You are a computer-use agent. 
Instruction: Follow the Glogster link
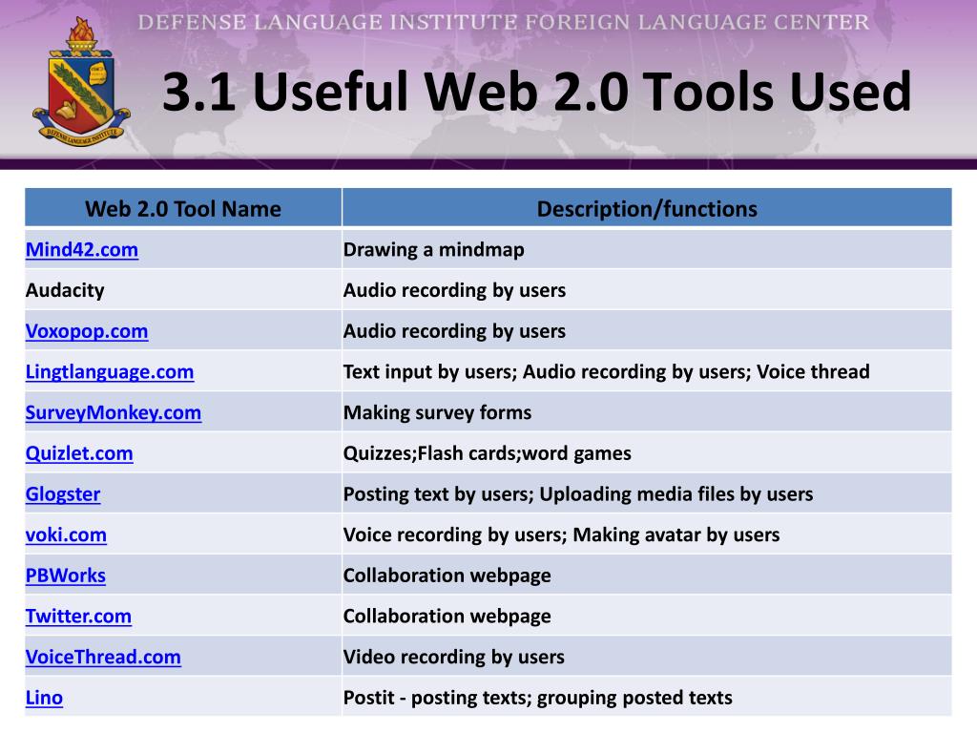pos(63,494)
